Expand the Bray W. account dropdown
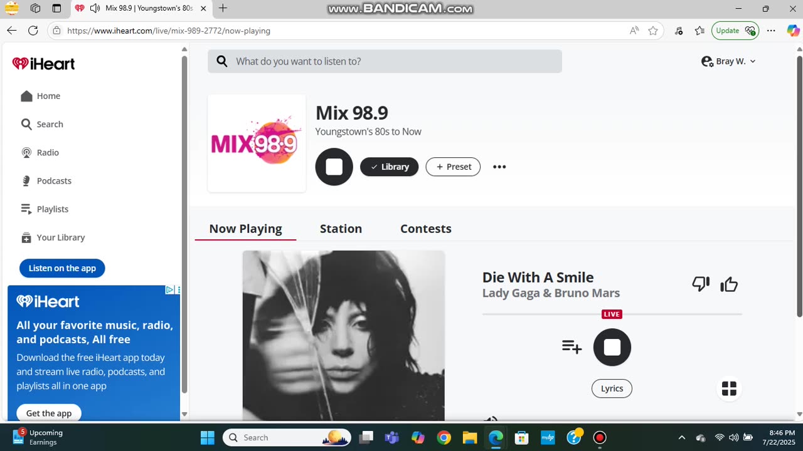This screenshot has height=451, width=803. [x=728, y=61]
